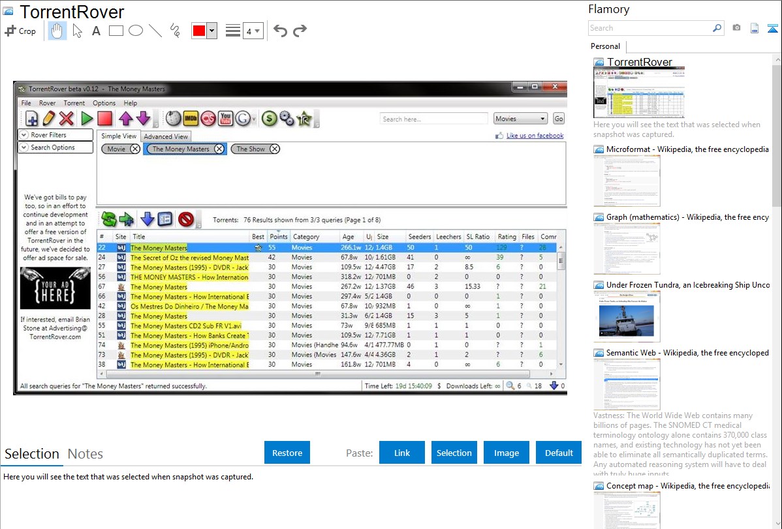
Task: Pick the ellipse drawing tool
Action: [x=136, y=31]
